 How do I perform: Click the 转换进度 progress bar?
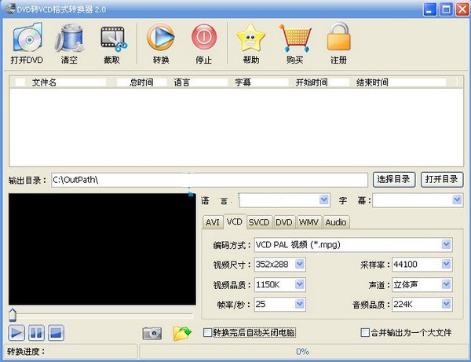coord(303,352)
